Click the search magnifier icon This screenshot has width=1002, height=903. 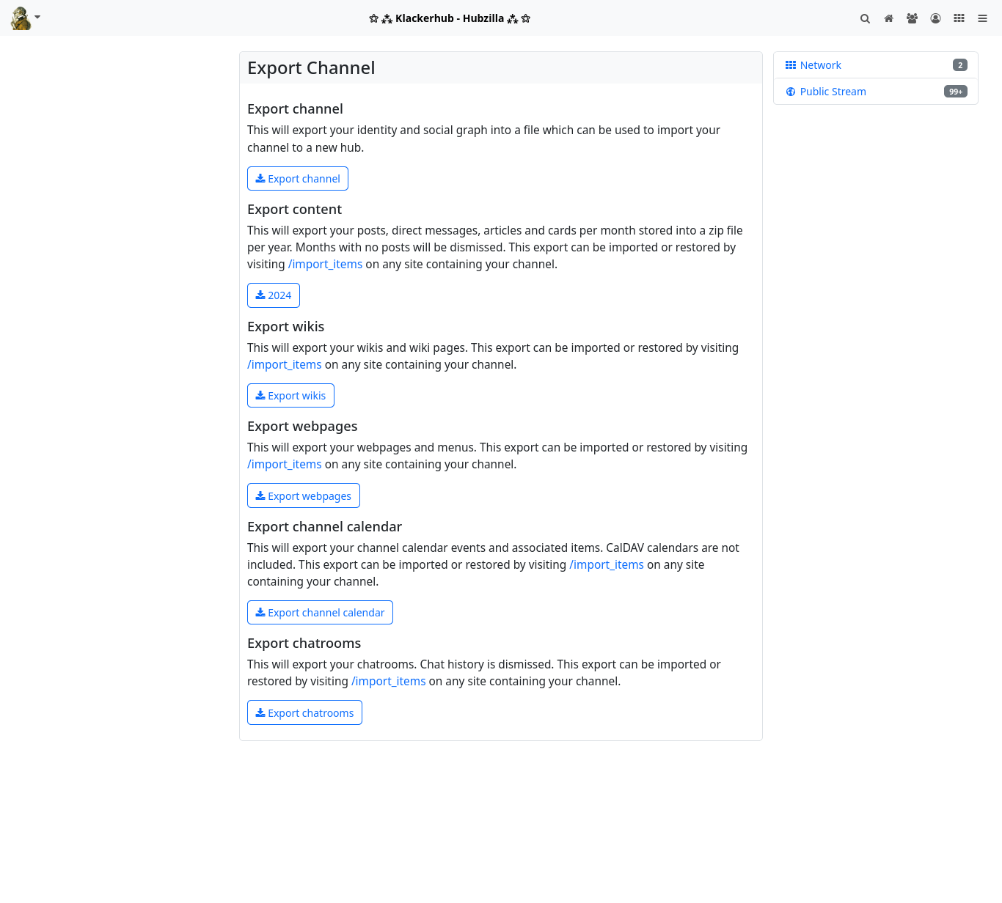(x=865, y=18)
